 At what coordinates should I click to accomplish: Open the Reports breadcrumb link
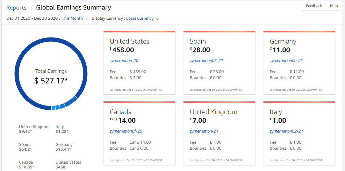tap(17, 8)
